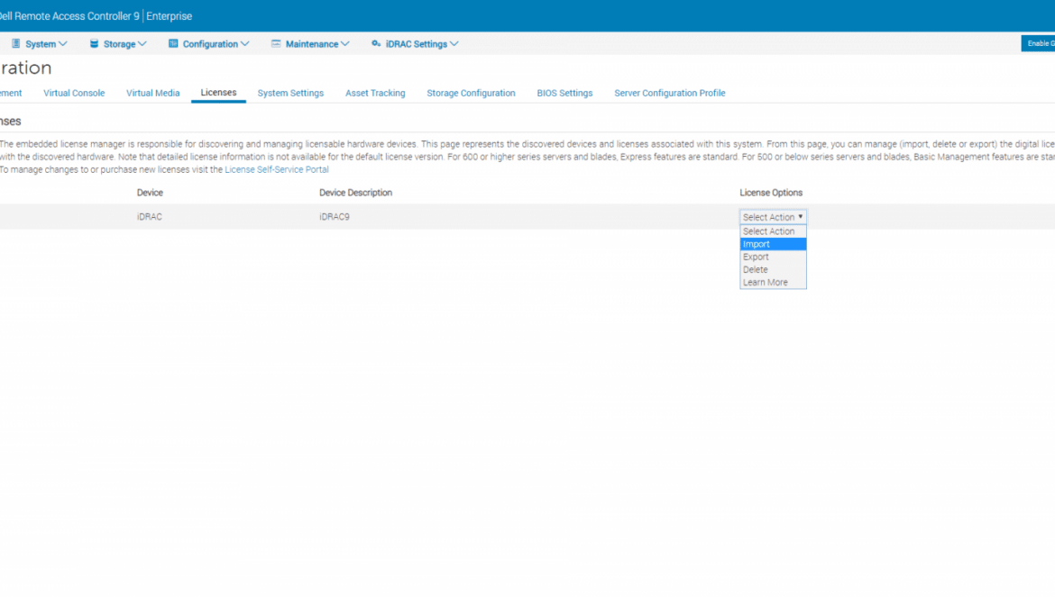The width and height of the screenshot is (1055, 597).
Task: Open the Select Action license dropdown
Action: tap(773, 217)
